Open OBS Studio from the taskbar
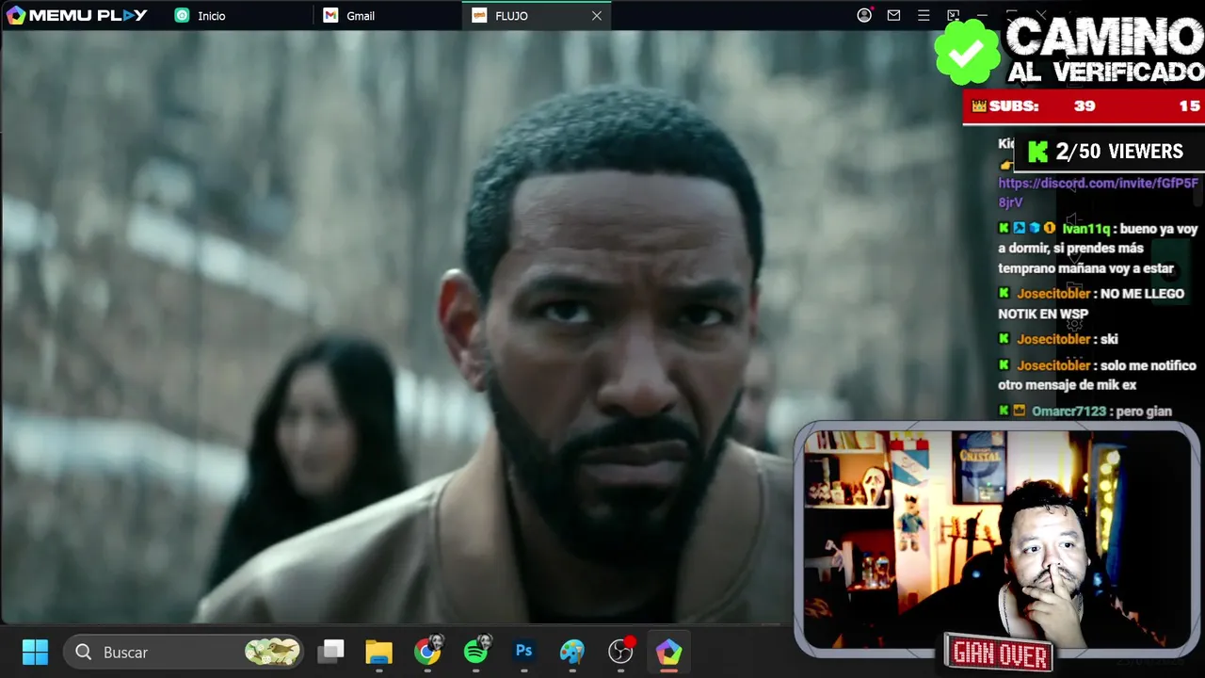The image size is (1205, 678). (x=621, y=652)
